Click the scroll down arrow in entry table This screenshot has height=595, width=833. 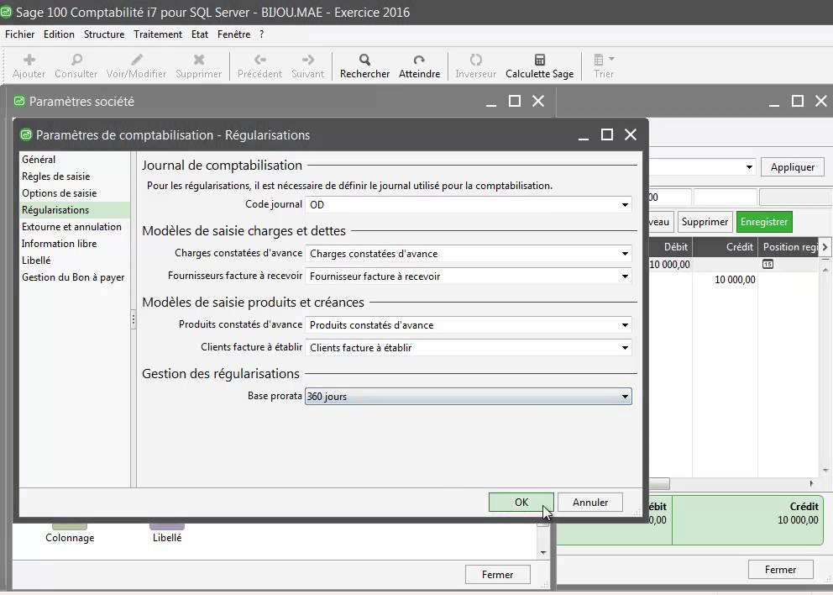[825, 470]
